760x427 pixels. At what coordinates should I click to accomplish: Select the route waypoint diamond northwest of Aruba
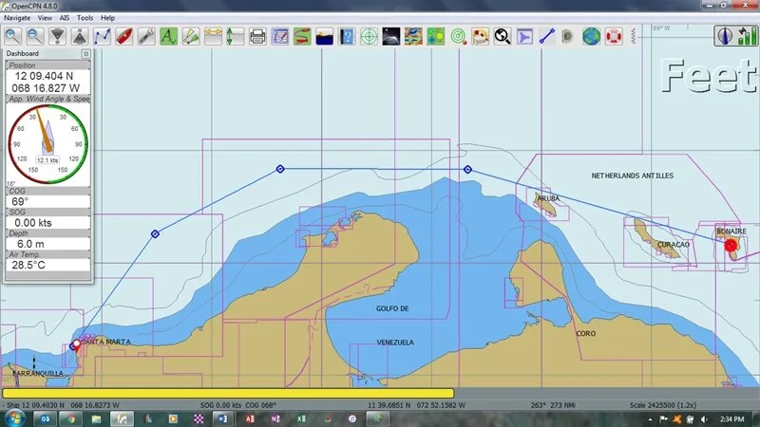click(x=467, y=170)
